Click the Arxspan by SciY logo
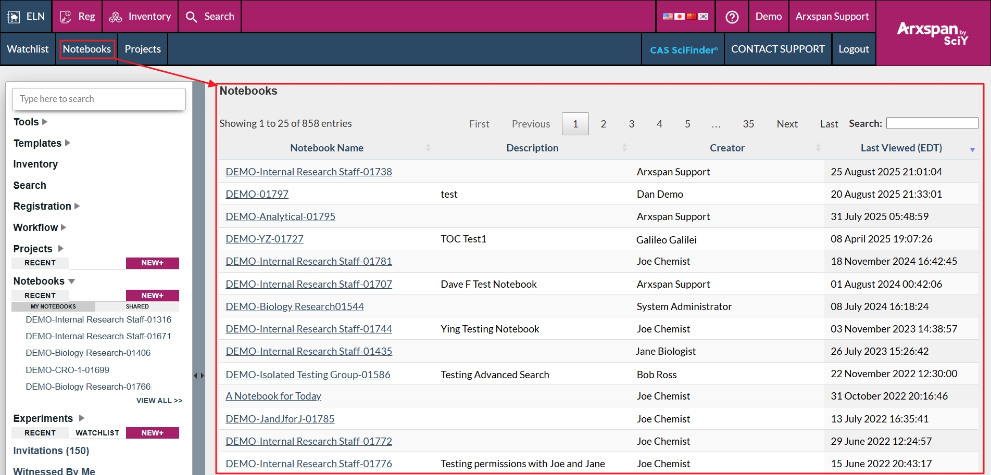991x475 pixels. [932, 33]
